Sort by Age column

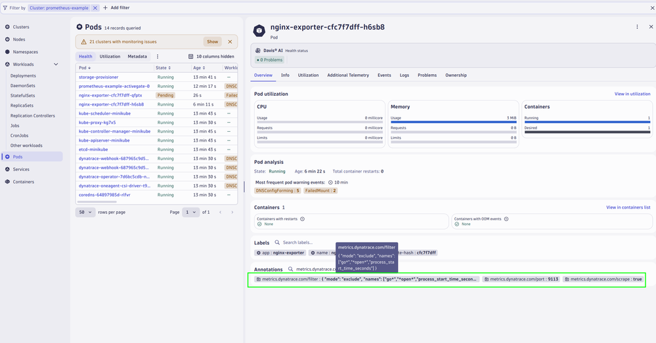(x=199, y=68)
